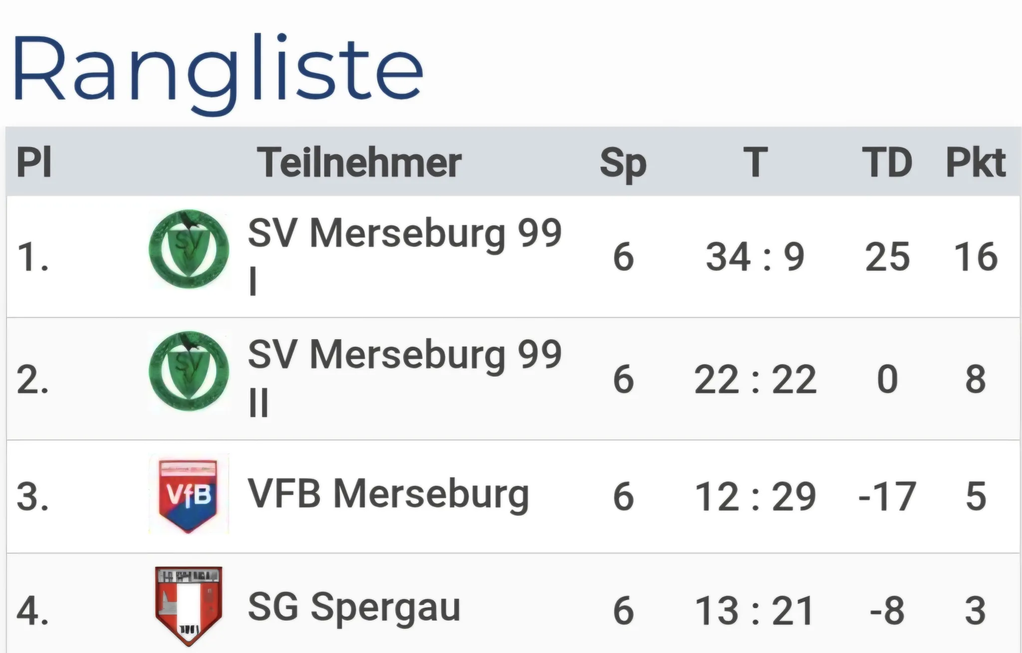Screen dimensions: 1022x653
Task: Select the -17 goal difference cell
Action: point(887,497)
